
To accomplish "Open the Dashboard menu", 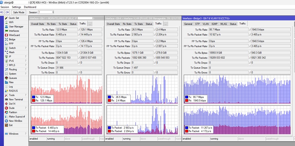I will 30,7.
